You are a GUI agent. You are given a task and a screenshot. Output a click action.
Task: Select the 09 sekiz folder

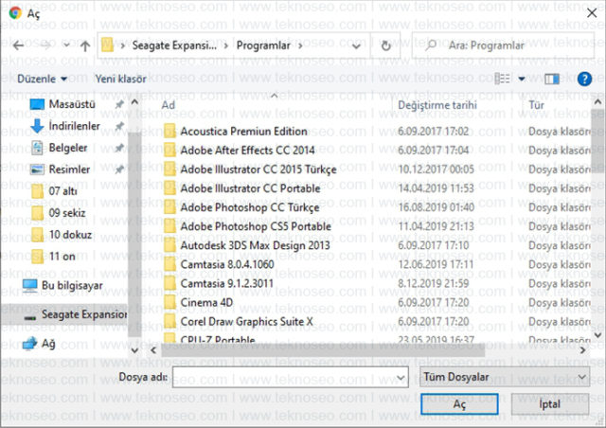[58, 213]
